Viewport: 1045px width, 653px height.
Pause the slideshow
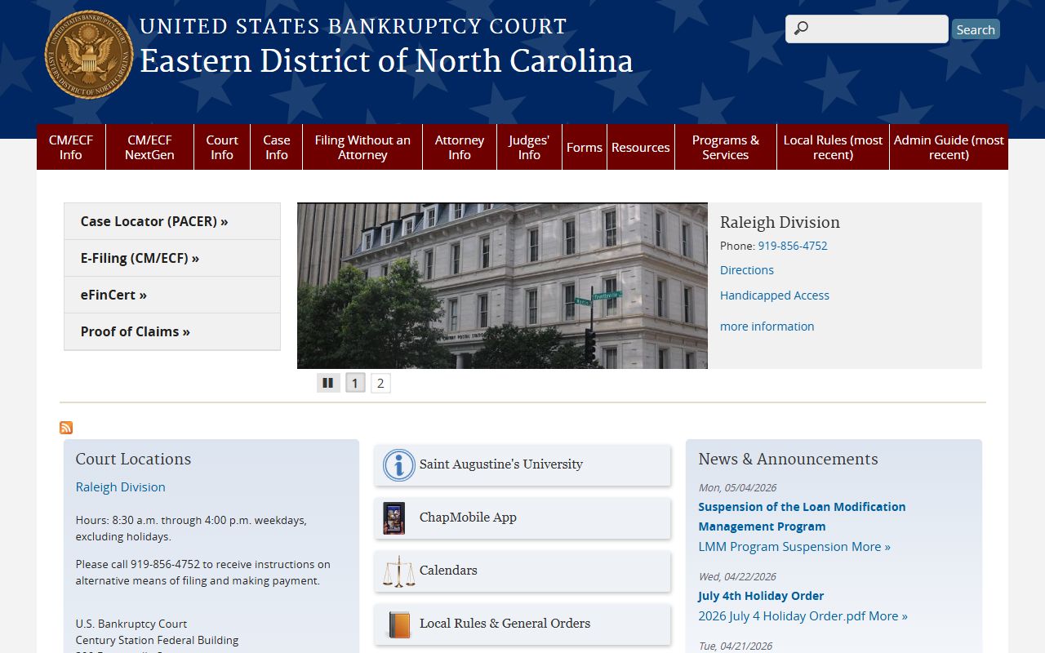click(x=328, y=383)
